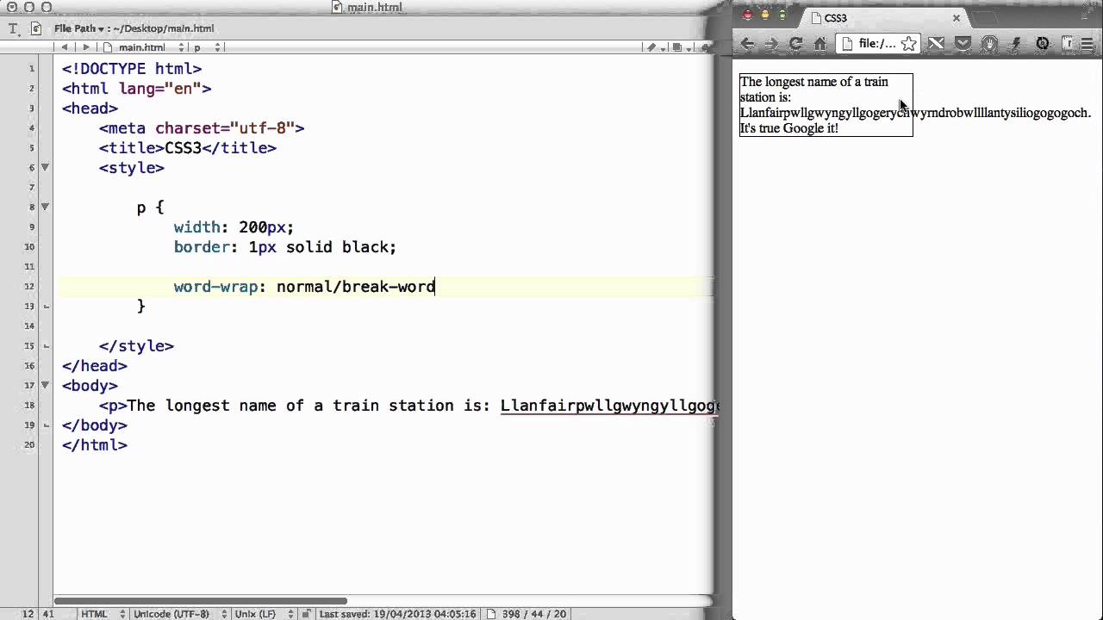Open the File Path dropdown

point(79,28)
